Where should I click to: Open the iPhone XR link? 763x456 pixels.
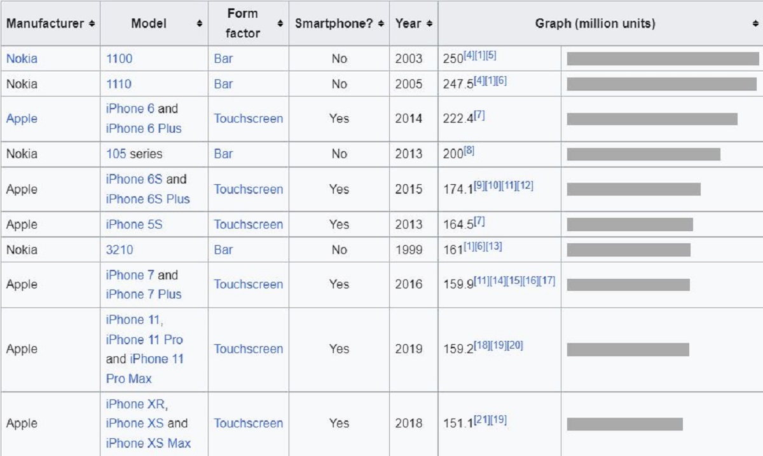(137, 404)
